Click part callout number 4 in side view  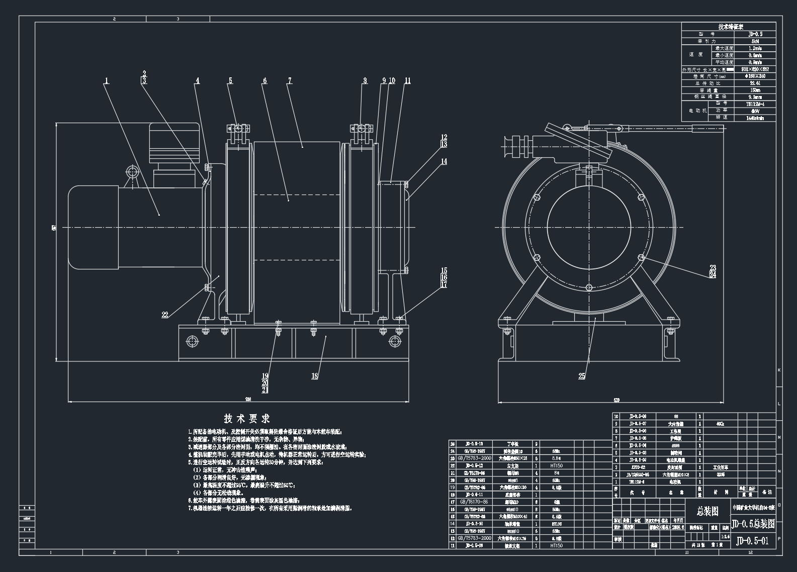point(198,80)
